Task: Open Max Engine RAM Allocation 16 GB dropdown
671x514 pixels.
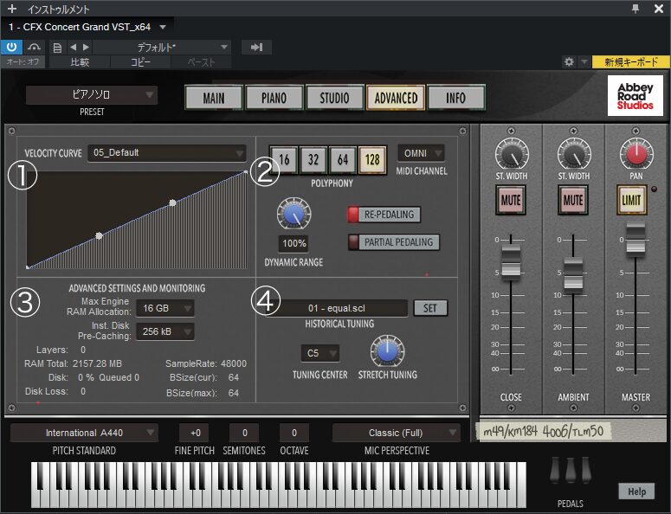Action: (165, 308)
